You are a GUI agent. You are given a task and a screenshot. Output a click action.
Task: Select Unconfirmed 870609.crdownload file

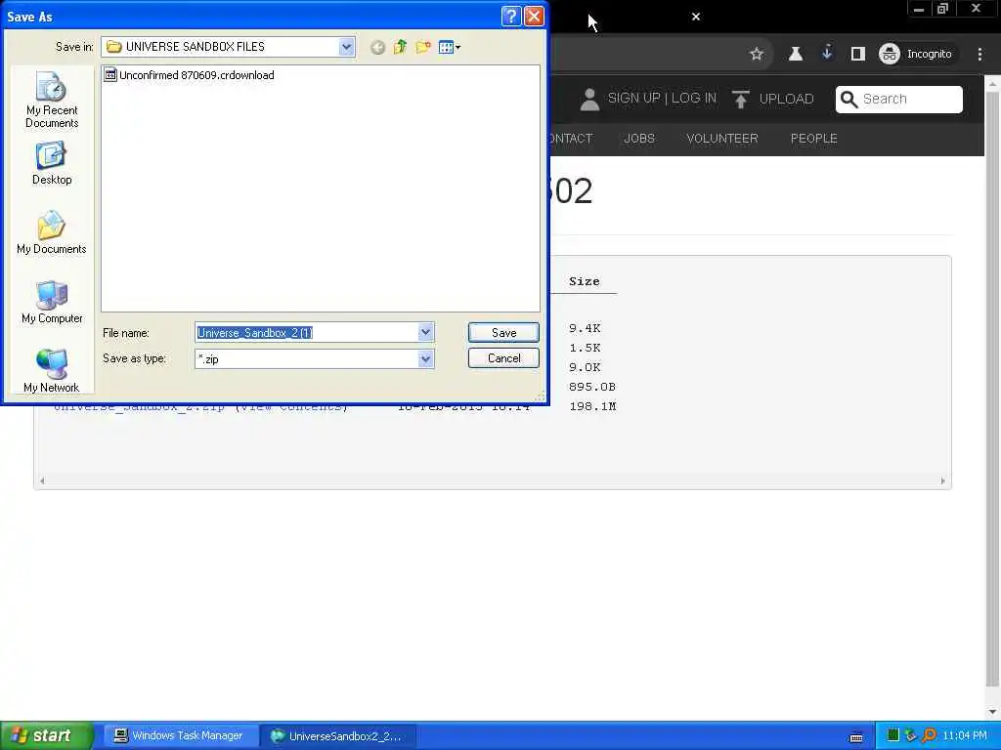(x=190, y=75)
